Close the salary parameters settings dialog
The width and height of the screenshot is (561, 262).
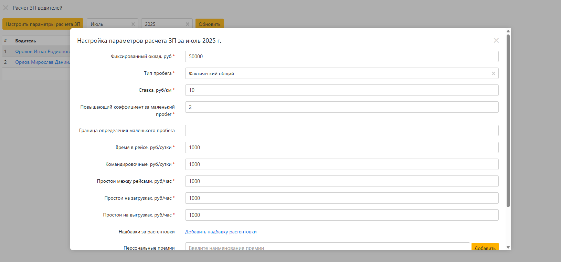tap(496, 40)
